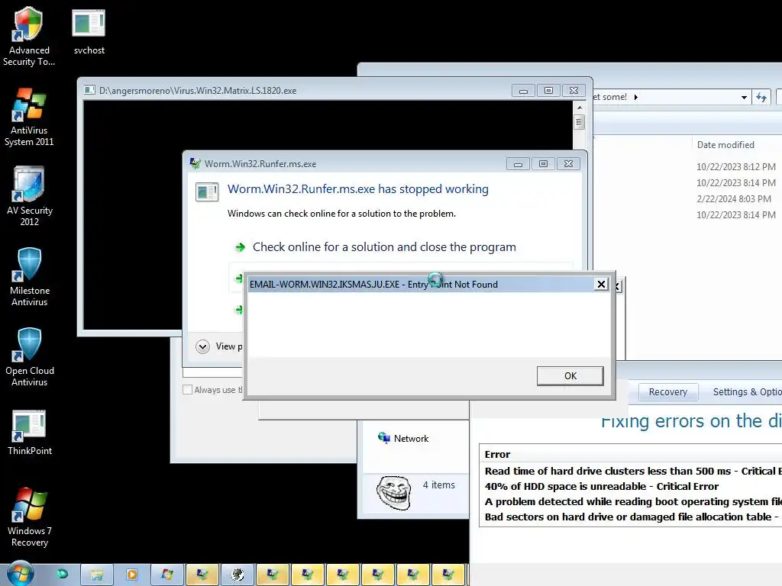Click the Windows flag taskbar button
The image size is (782, 586).
tap(167, 575)
